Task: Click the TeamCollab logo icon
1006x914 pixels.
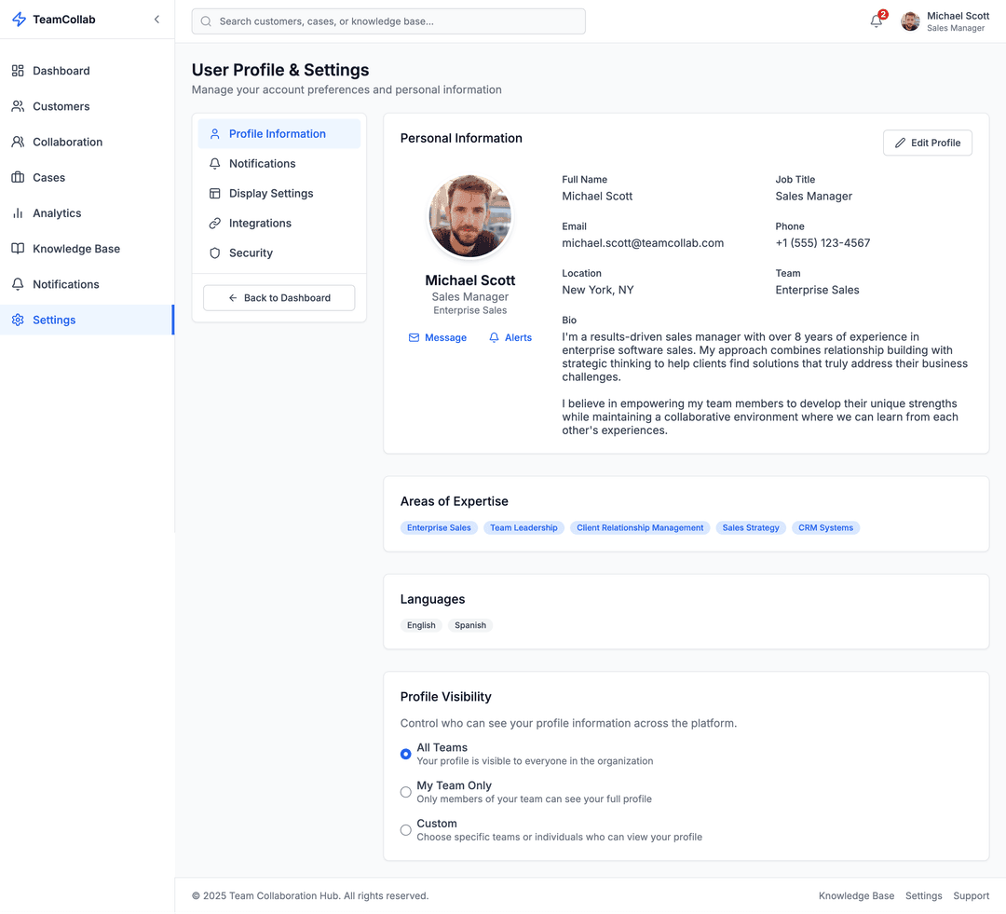Action: point(18,19)
